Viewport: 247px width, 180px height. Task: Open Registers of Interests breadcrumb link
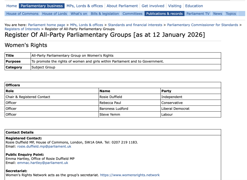(22, 29)
